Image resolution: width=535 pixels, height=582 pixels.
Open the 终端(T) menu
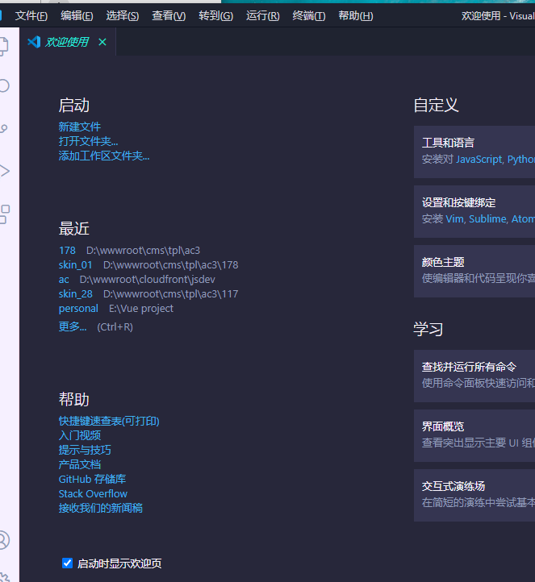pyautogui.click(x=309, y=15)
